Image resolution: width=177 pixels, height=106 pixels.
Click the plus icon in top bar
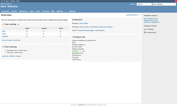2,1
